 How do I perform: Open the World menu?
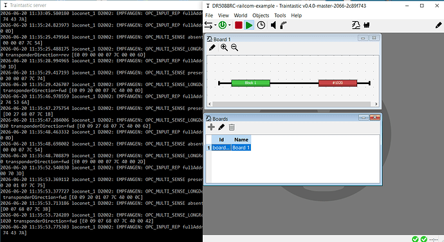241,15
